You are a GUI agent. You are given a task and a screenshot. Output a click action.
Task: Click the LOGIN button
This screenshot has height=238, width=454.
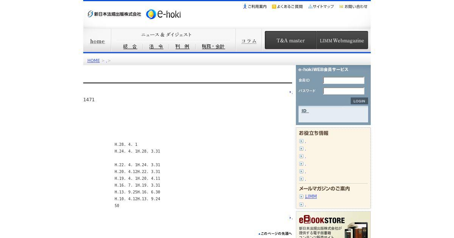[x=359, y=101]
